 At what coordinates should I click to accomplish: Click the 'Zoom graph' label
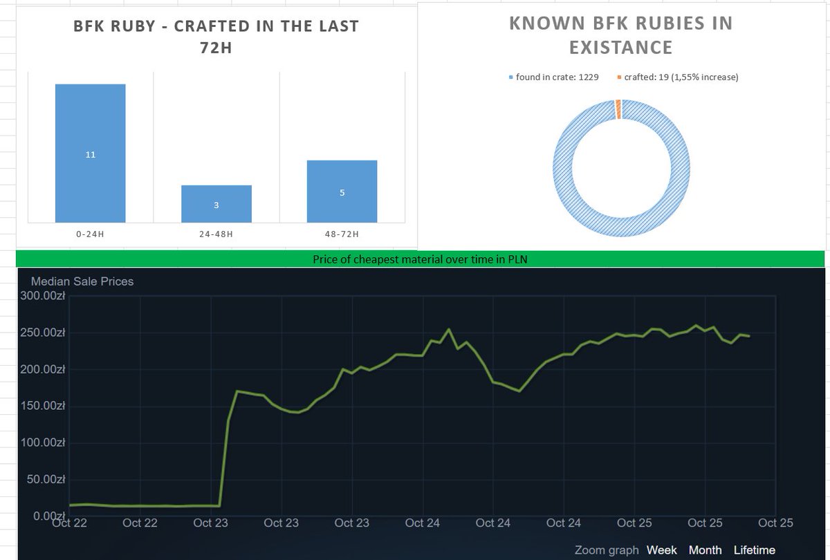[605, 550]
